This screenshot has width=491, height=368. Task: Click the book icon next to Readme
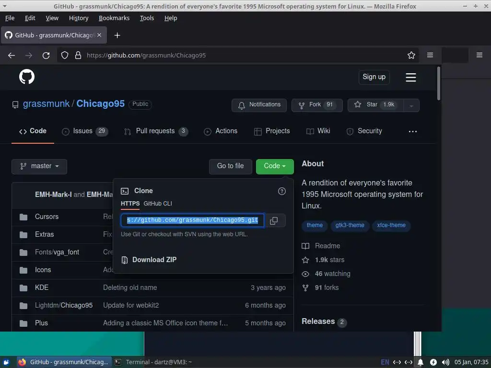(x=305, y=246)
